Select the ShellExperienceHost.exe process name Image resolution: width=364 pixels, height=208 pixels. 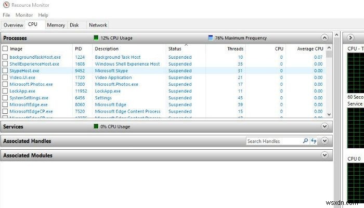point(34,64)
